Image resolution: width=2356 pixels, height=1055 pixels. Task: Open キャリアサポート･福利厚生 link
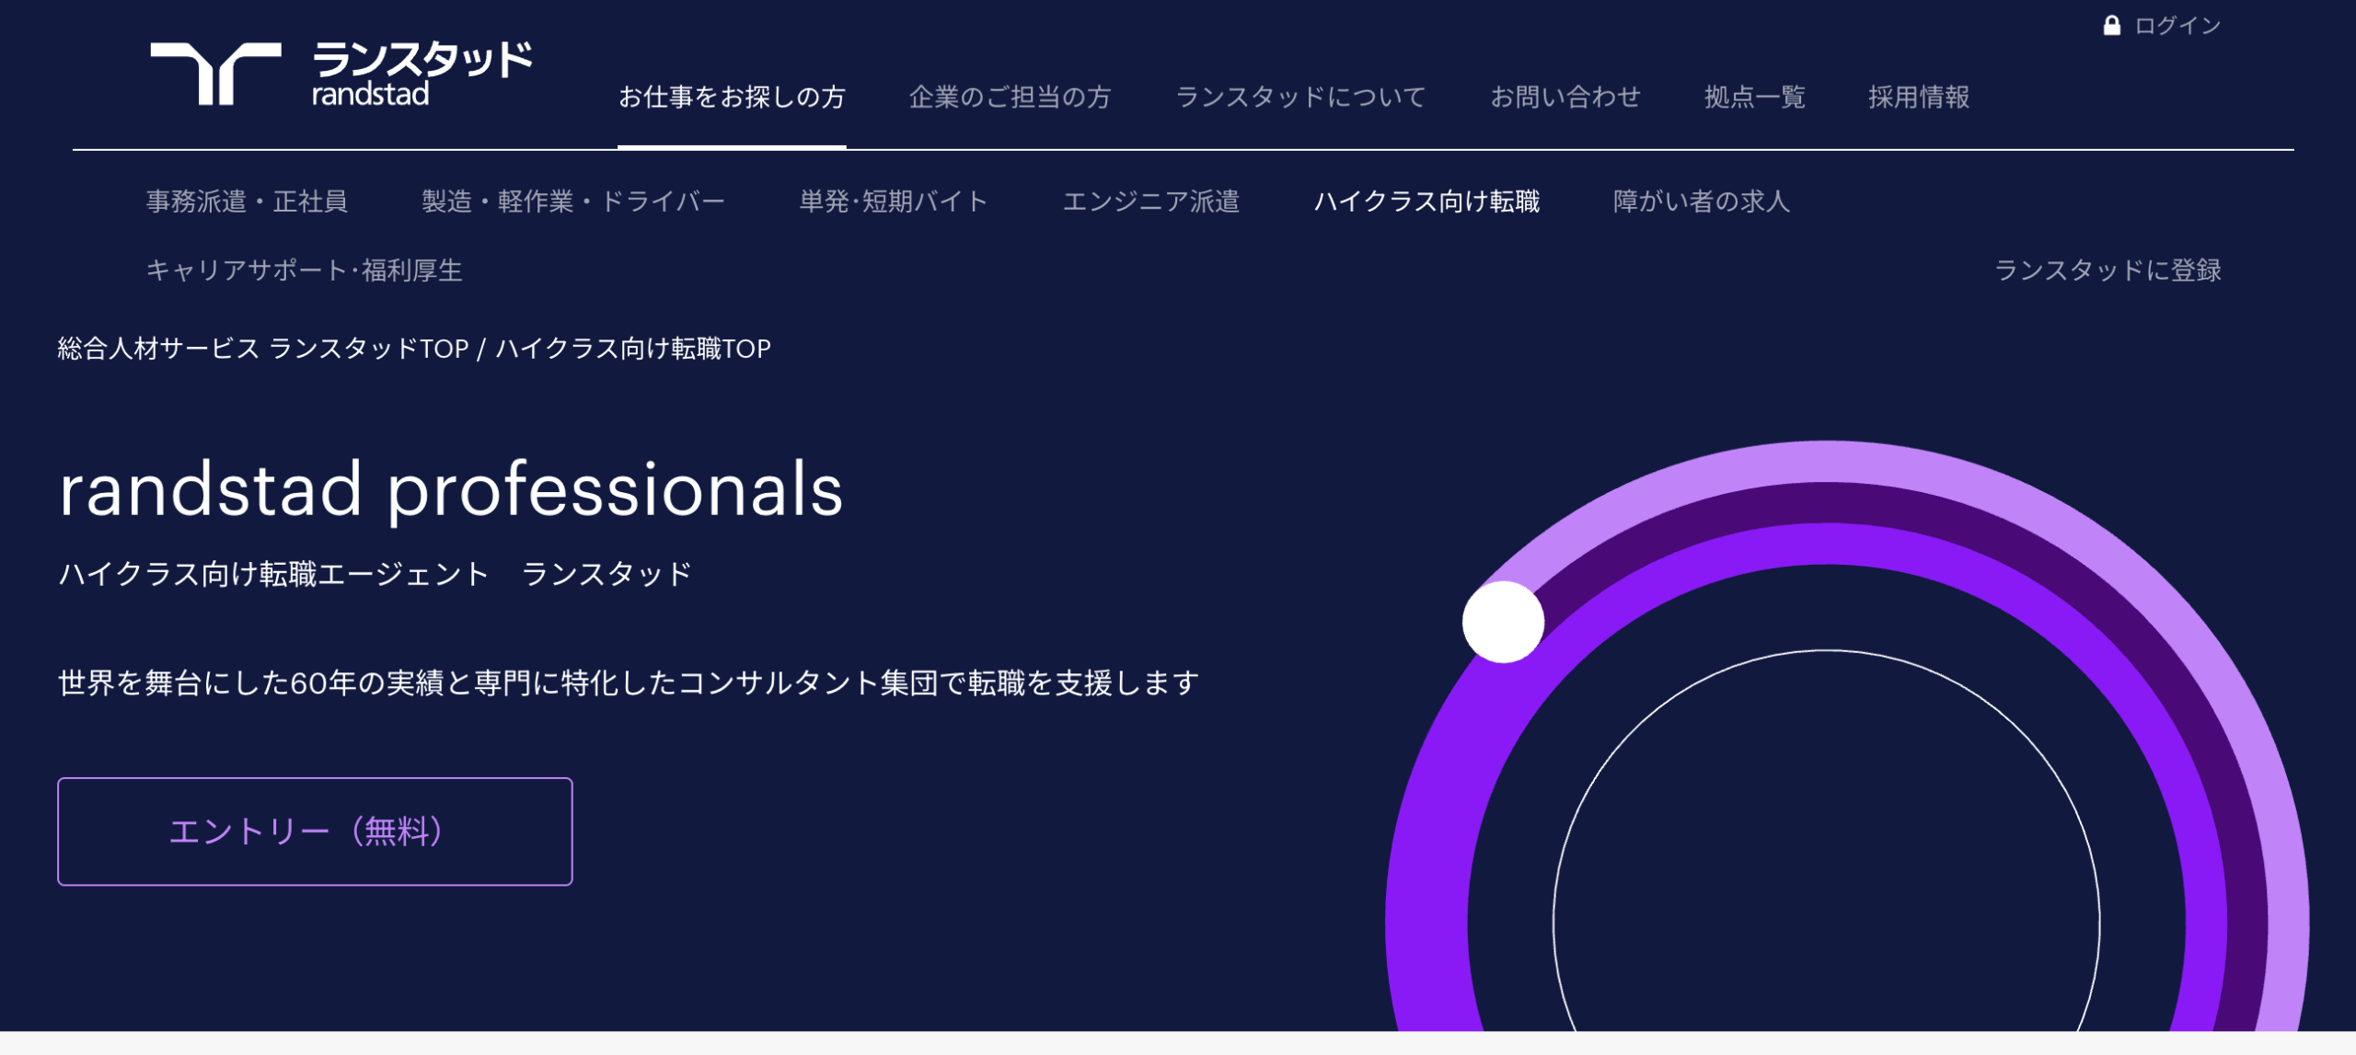point(304,270)
